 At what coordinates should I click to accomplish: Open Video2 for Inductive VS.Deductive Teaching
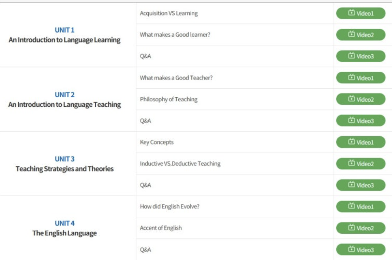361,163
